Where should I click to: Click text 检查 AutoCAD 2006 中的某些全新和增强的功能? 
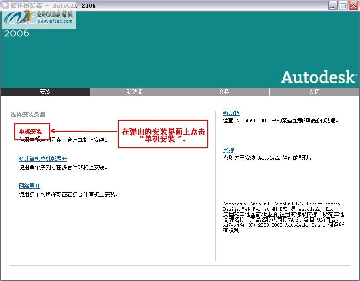coord(281,120)
